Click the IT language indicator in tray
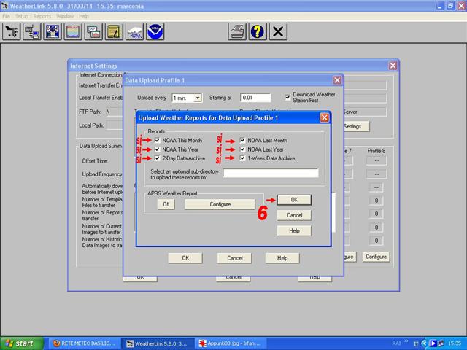The width and height of the screenshot is (467, 350). point(416,343)
